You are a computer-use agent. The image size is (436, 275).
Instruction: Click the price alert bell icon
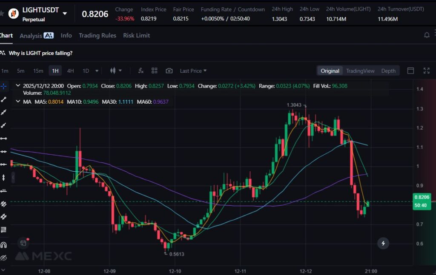pos(427,35)
